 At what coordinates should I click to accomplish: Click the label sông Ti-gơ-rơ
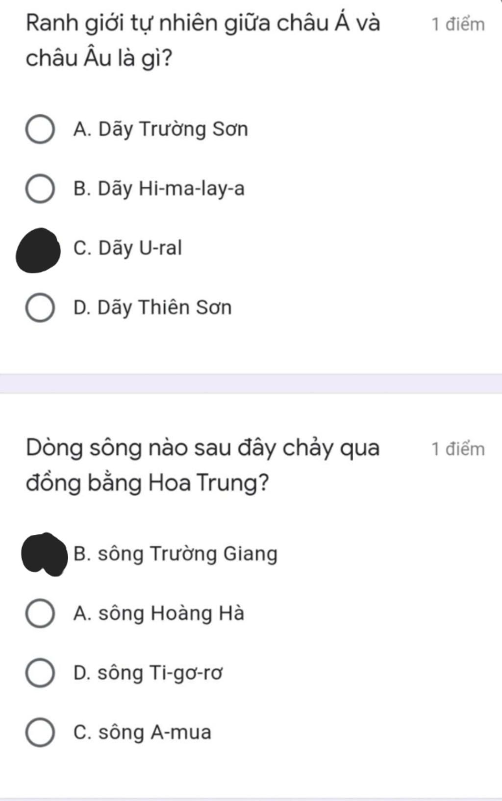click(x=160, y=673)
